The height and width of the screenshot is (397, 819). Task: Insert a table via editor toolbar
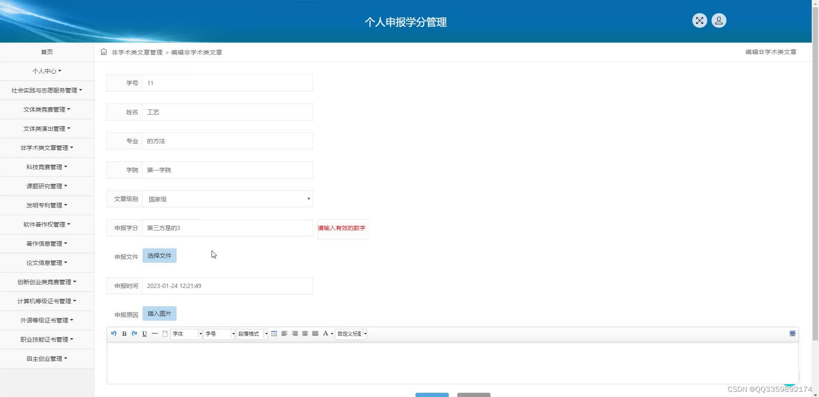click(x=274, y=334)
